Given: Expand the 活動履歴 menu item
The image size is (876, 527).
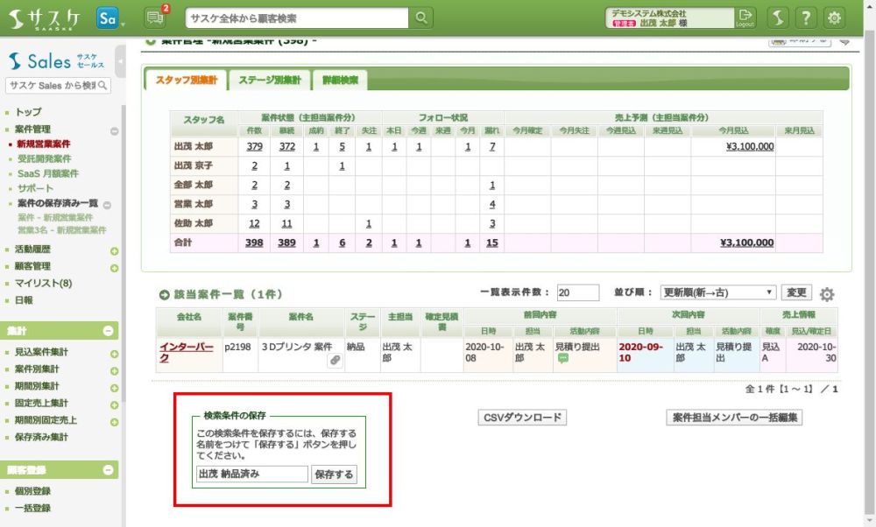Looking at the screenshot, I should 114,251.
